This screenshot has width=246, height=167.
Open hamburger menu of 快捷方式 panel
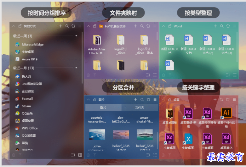pyautogui.click(x=80, y=26)
